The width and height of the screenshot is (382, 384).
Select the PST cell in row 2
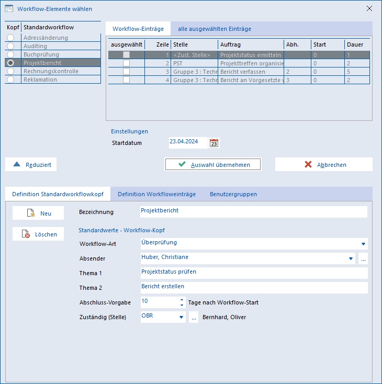tap(195, 63)
